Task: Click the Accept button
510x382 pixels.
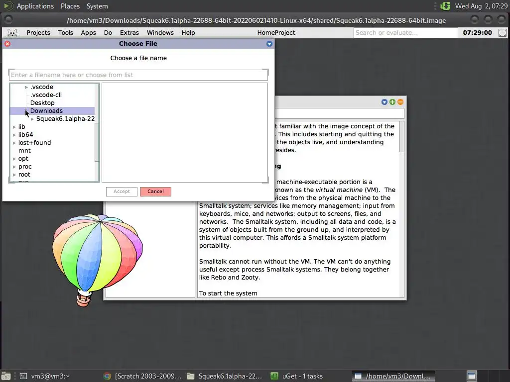Action: coord(122,191)
